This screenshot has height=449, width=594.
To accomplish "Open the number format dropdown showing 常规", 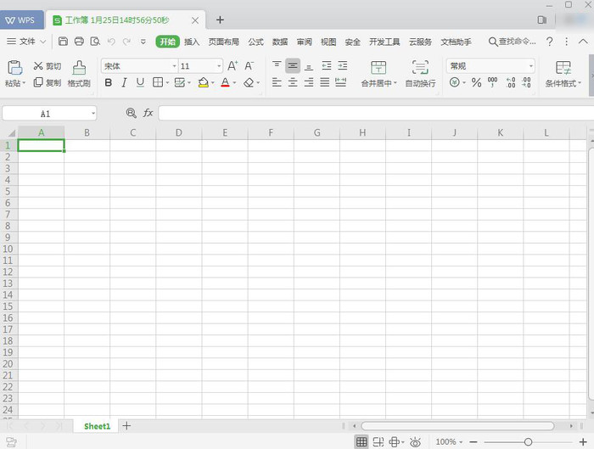I will 531,66.
